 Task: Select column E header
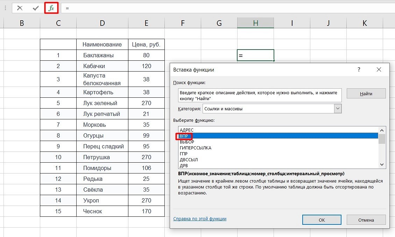click(146, 23)
